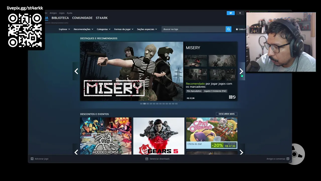This screenshot has width=321, height=181.
Task: Click the MISERY title text
Action: [193, 48]
